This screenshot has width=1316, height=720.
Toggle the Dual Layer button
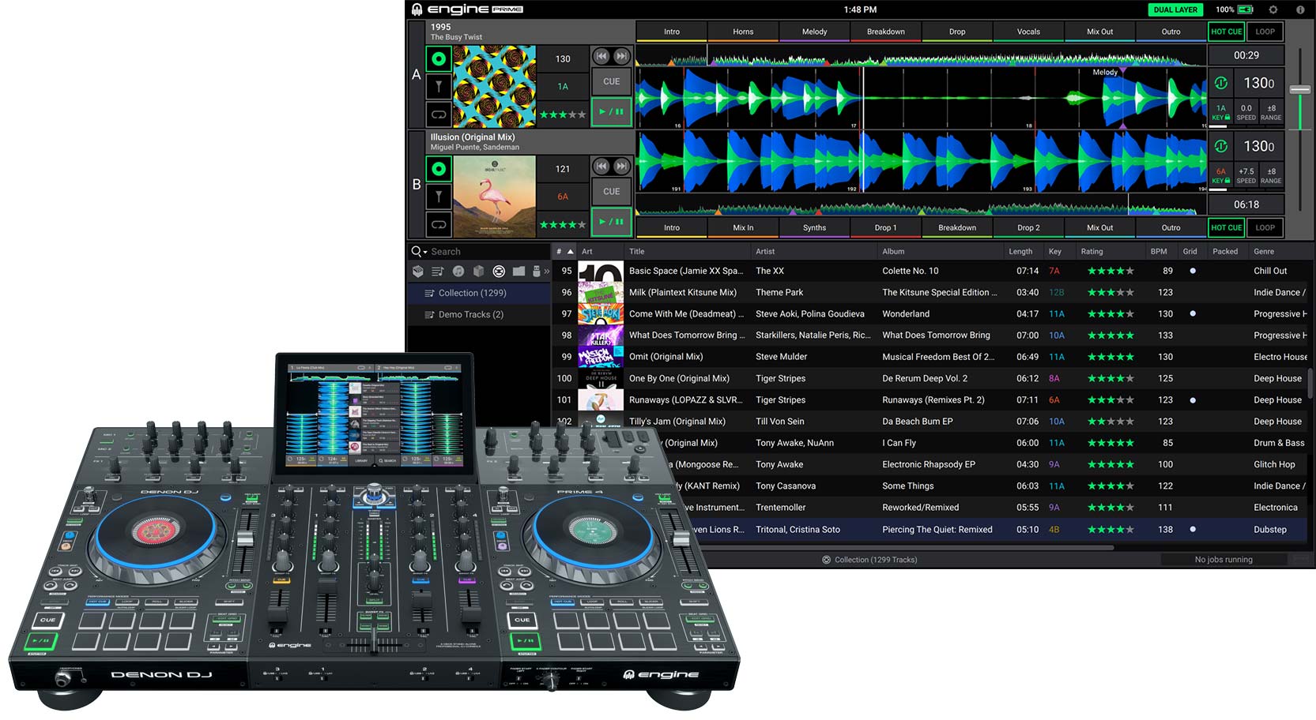pyautogui.click(x=1175, y=9)
